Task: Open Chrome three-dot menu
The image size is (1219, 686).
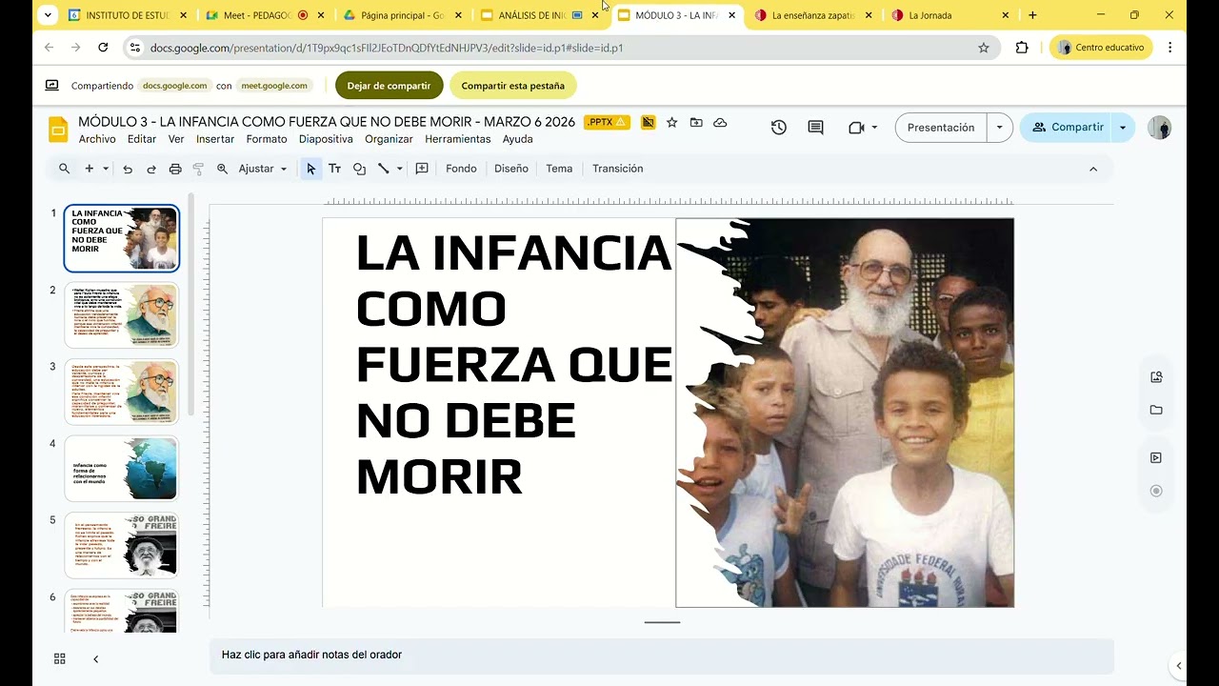Action: pos(1169,48)
